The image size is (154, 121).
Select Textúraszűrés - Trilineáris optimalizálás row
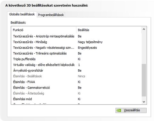click(x=76, y=53)
